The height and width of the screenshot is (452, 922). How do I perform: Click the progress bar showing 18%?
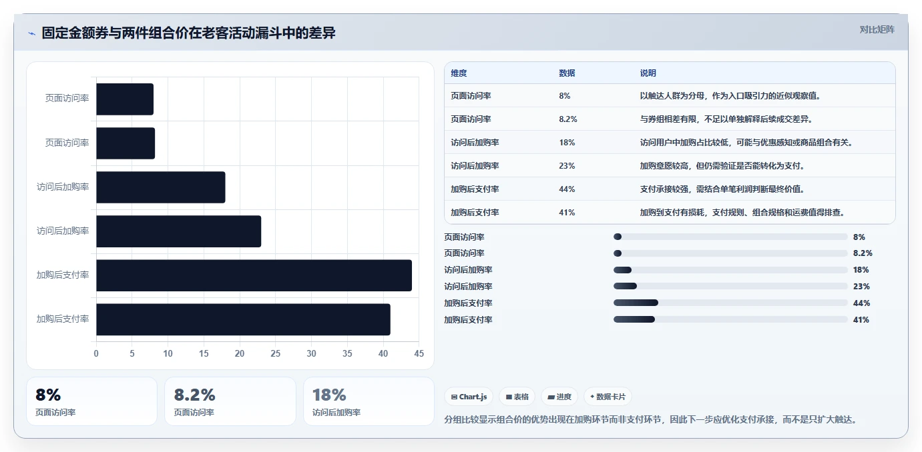(730, 270)
